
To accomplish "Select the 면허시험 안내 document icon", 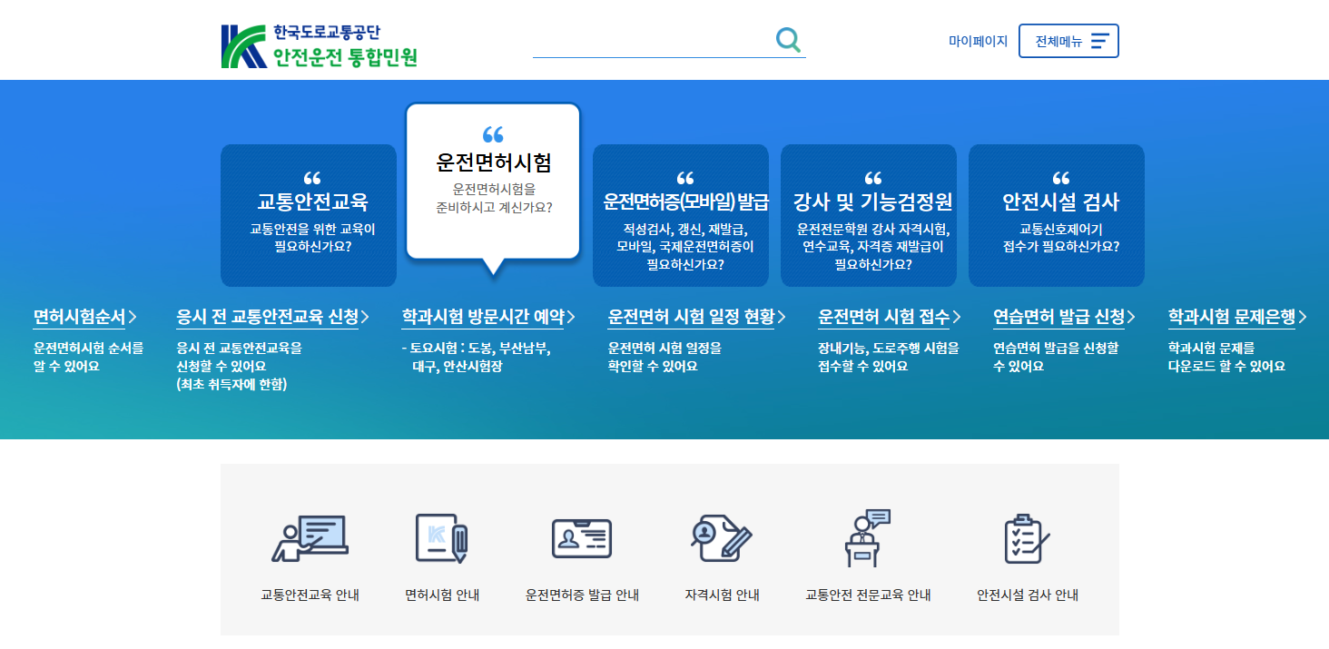I will [442, 539].
